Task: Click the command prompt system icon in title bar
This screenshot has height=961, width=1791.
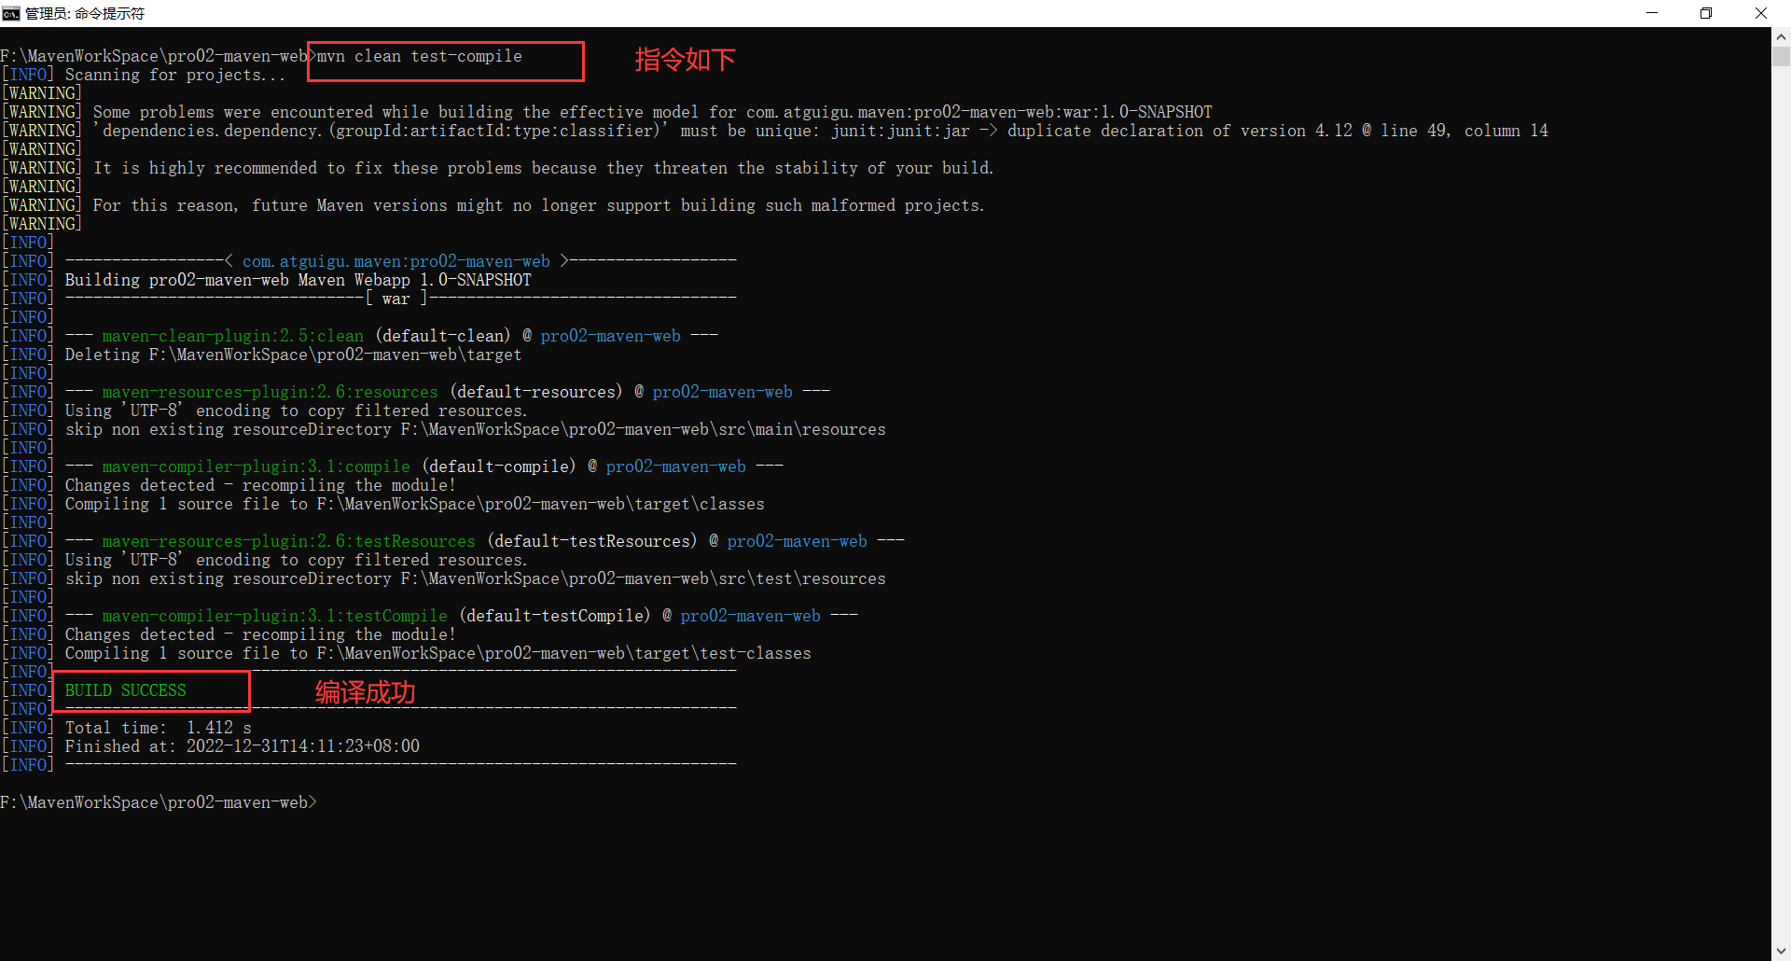Action: [11, 13]
